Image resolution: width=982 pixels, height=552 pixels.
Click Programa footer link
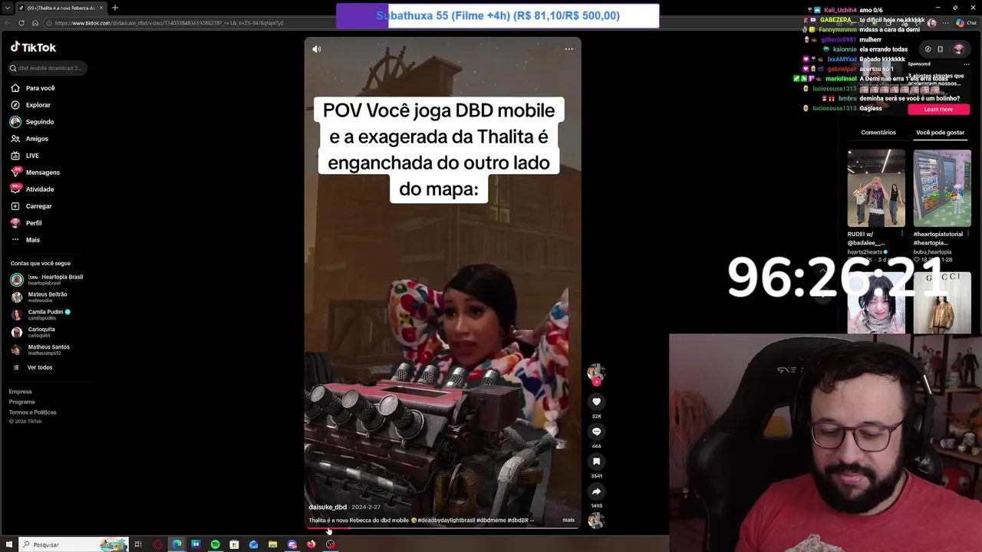(x=22, y=402)
